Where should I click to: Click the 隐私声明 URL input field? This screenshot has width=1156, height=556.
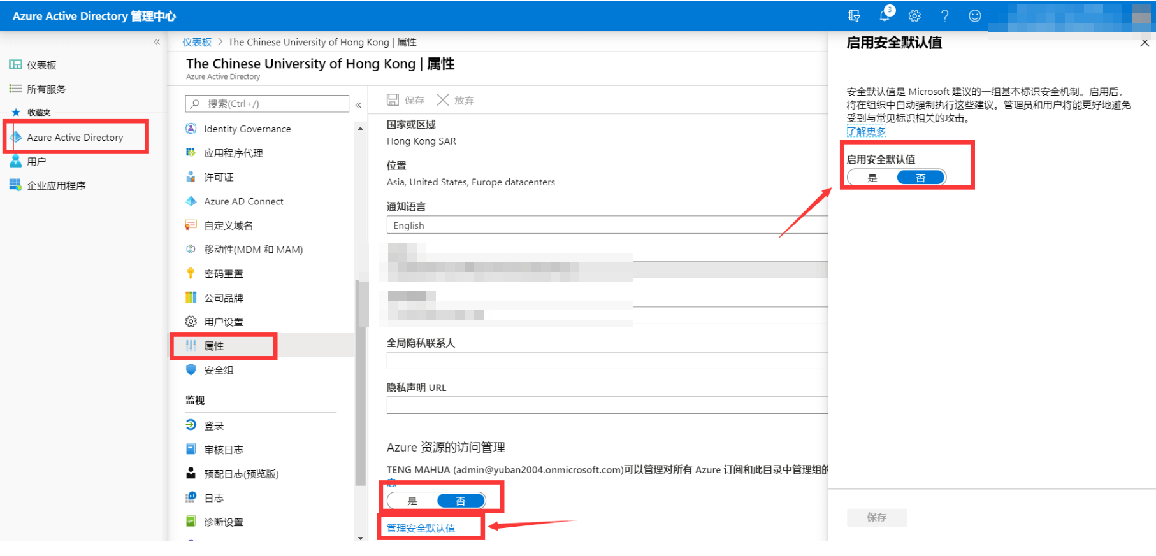click(x=607, y=405)
